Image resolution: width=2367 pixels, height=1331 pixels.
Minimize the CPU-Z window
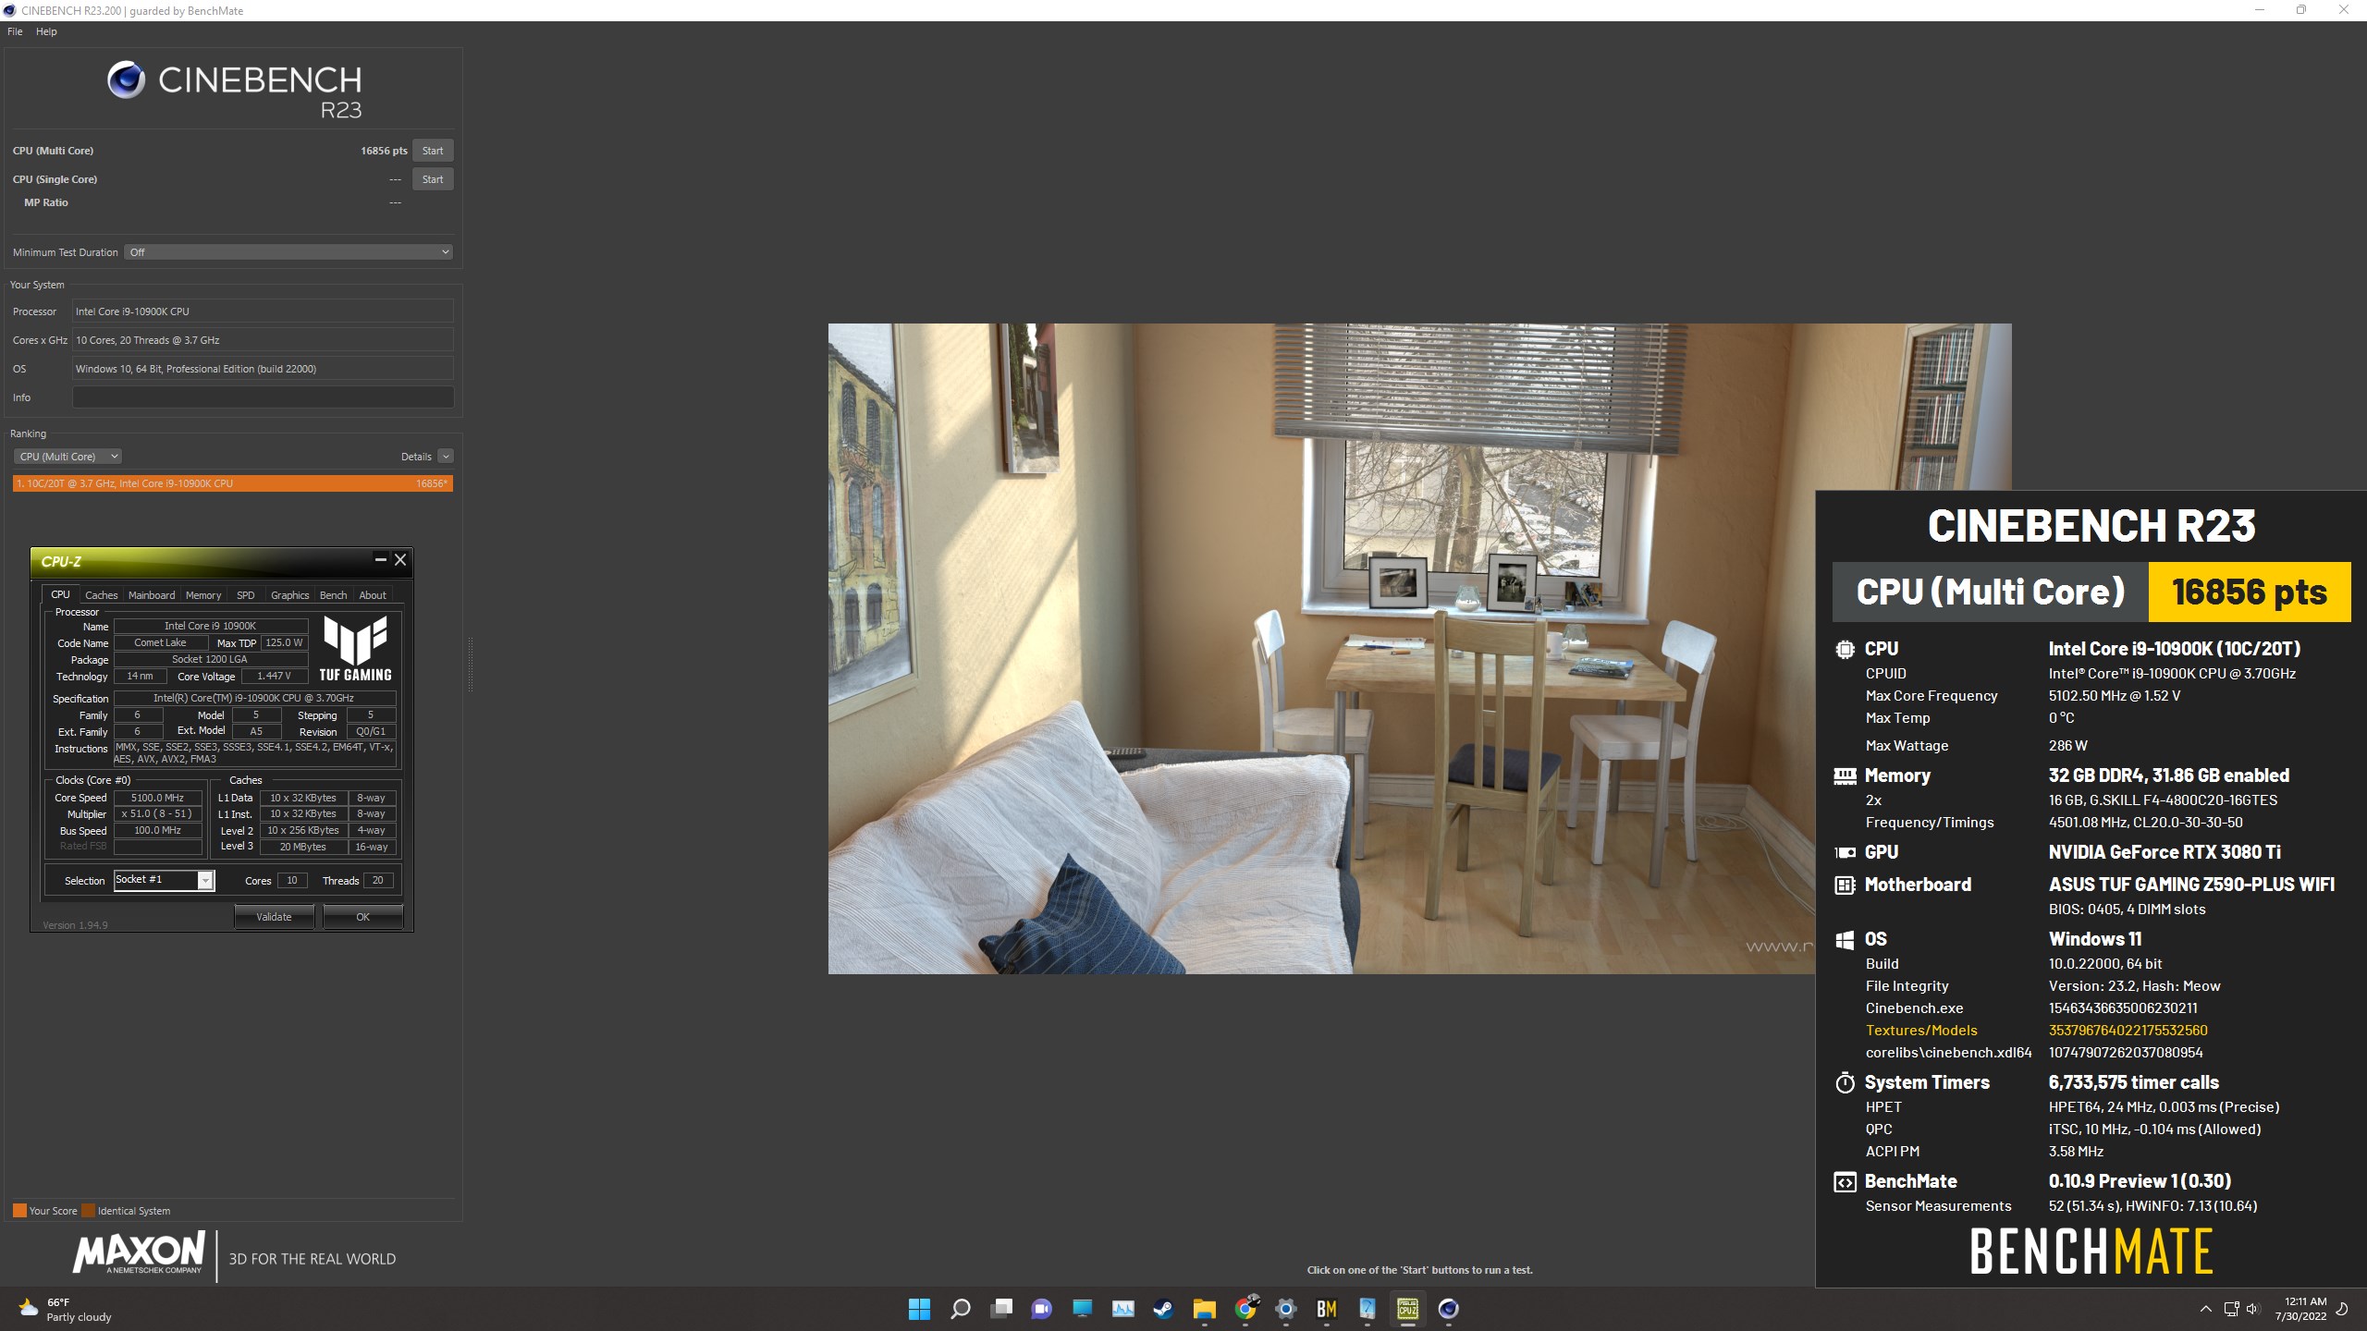[x=380, y=559]
